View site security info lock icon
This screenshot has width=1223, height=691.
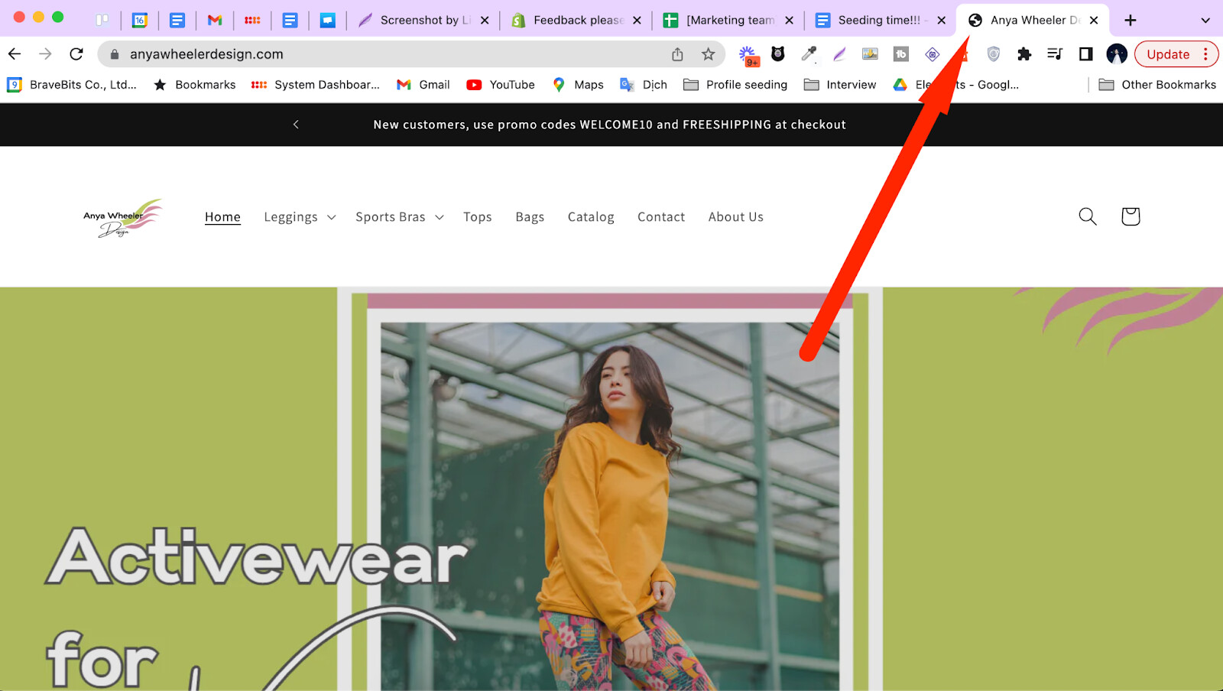[x=115, y=54]
